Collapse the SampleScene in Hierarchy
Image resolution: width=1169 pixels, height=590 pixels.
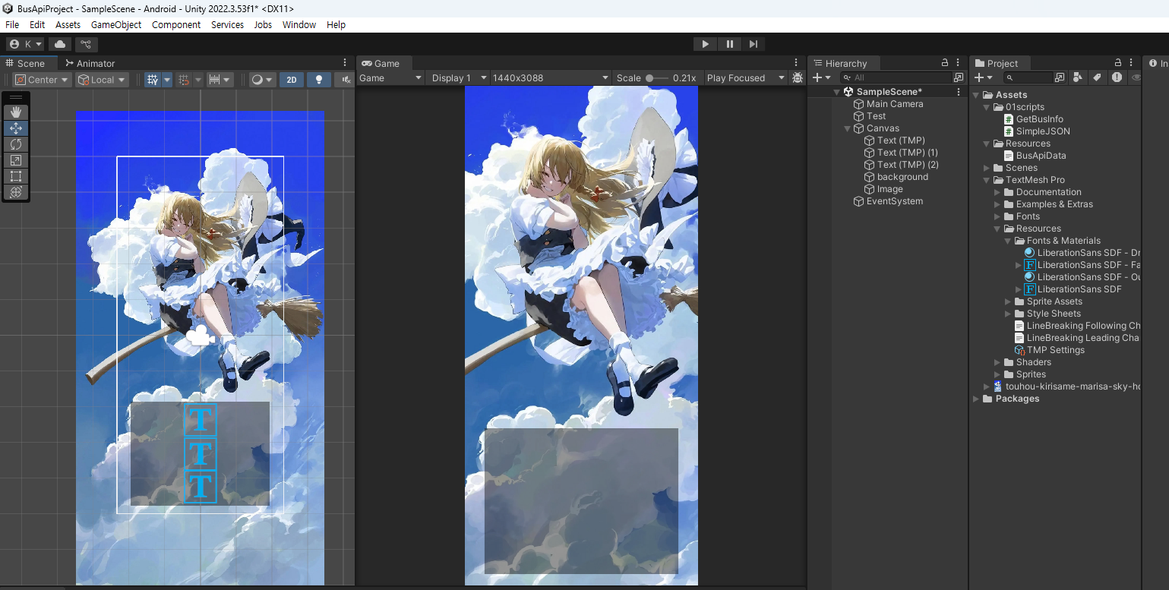pyautogui.click(x=837, y=92)
